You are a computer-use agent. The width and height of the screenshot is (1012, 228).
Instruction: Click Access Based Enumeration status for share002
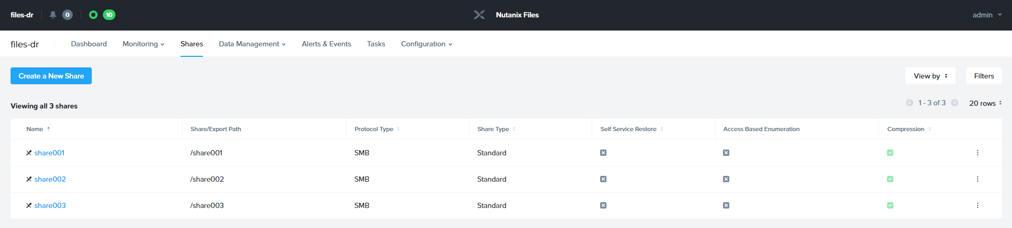726,179
